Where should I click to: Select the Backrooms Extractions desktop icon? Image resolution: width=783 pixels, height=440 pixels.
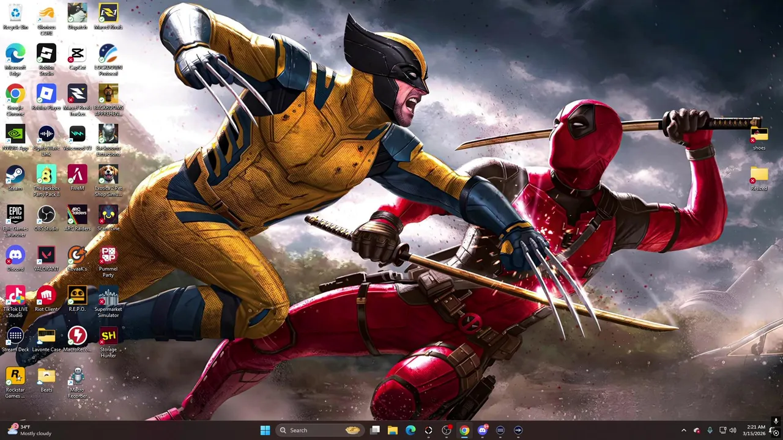coord(108,141)
